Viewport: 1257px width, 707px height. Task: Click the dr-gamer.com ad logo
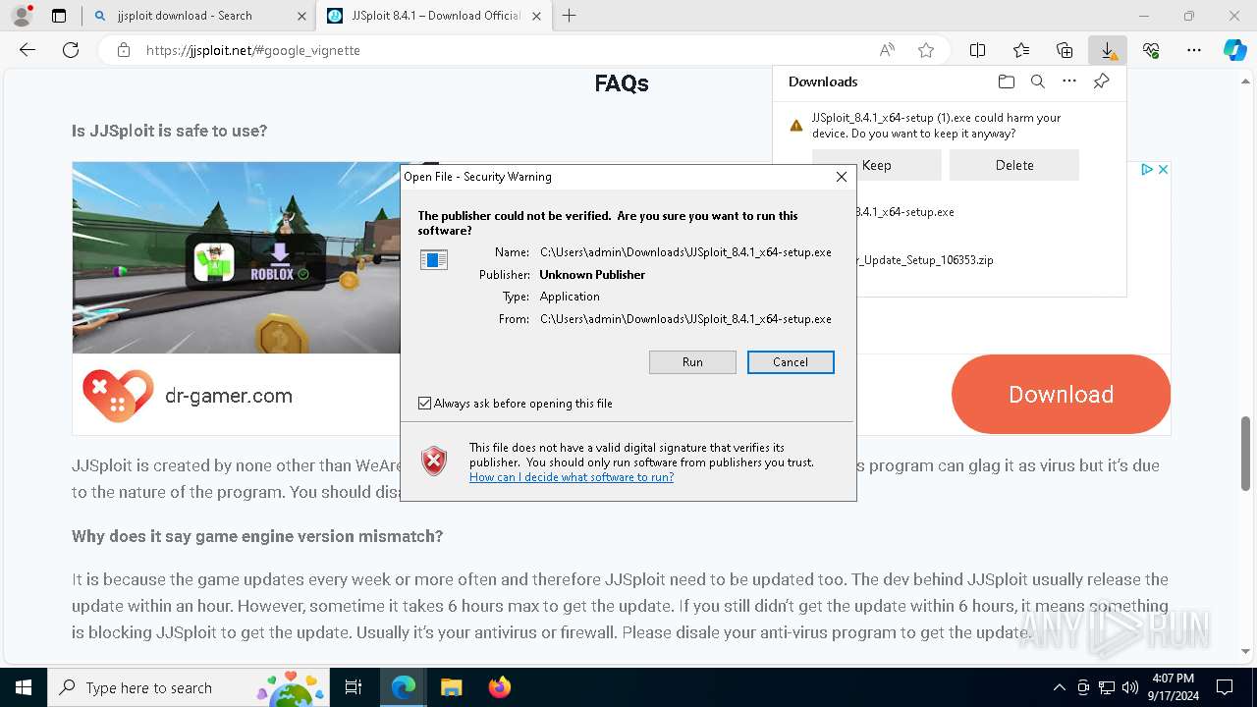[118, 396]
